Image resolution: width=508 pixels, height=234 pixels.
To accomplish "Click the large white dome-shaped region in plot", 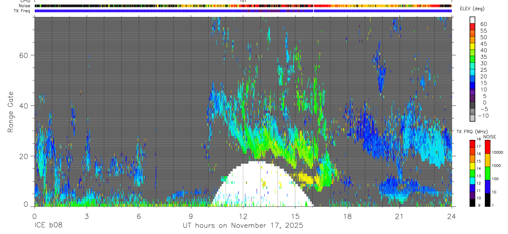I will [262, 184].
